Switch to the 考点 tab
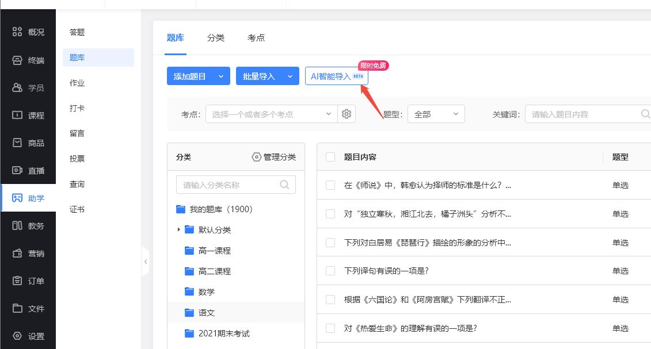Image resolution: width=651 pixels, height=349 pixels. (256, 38)
